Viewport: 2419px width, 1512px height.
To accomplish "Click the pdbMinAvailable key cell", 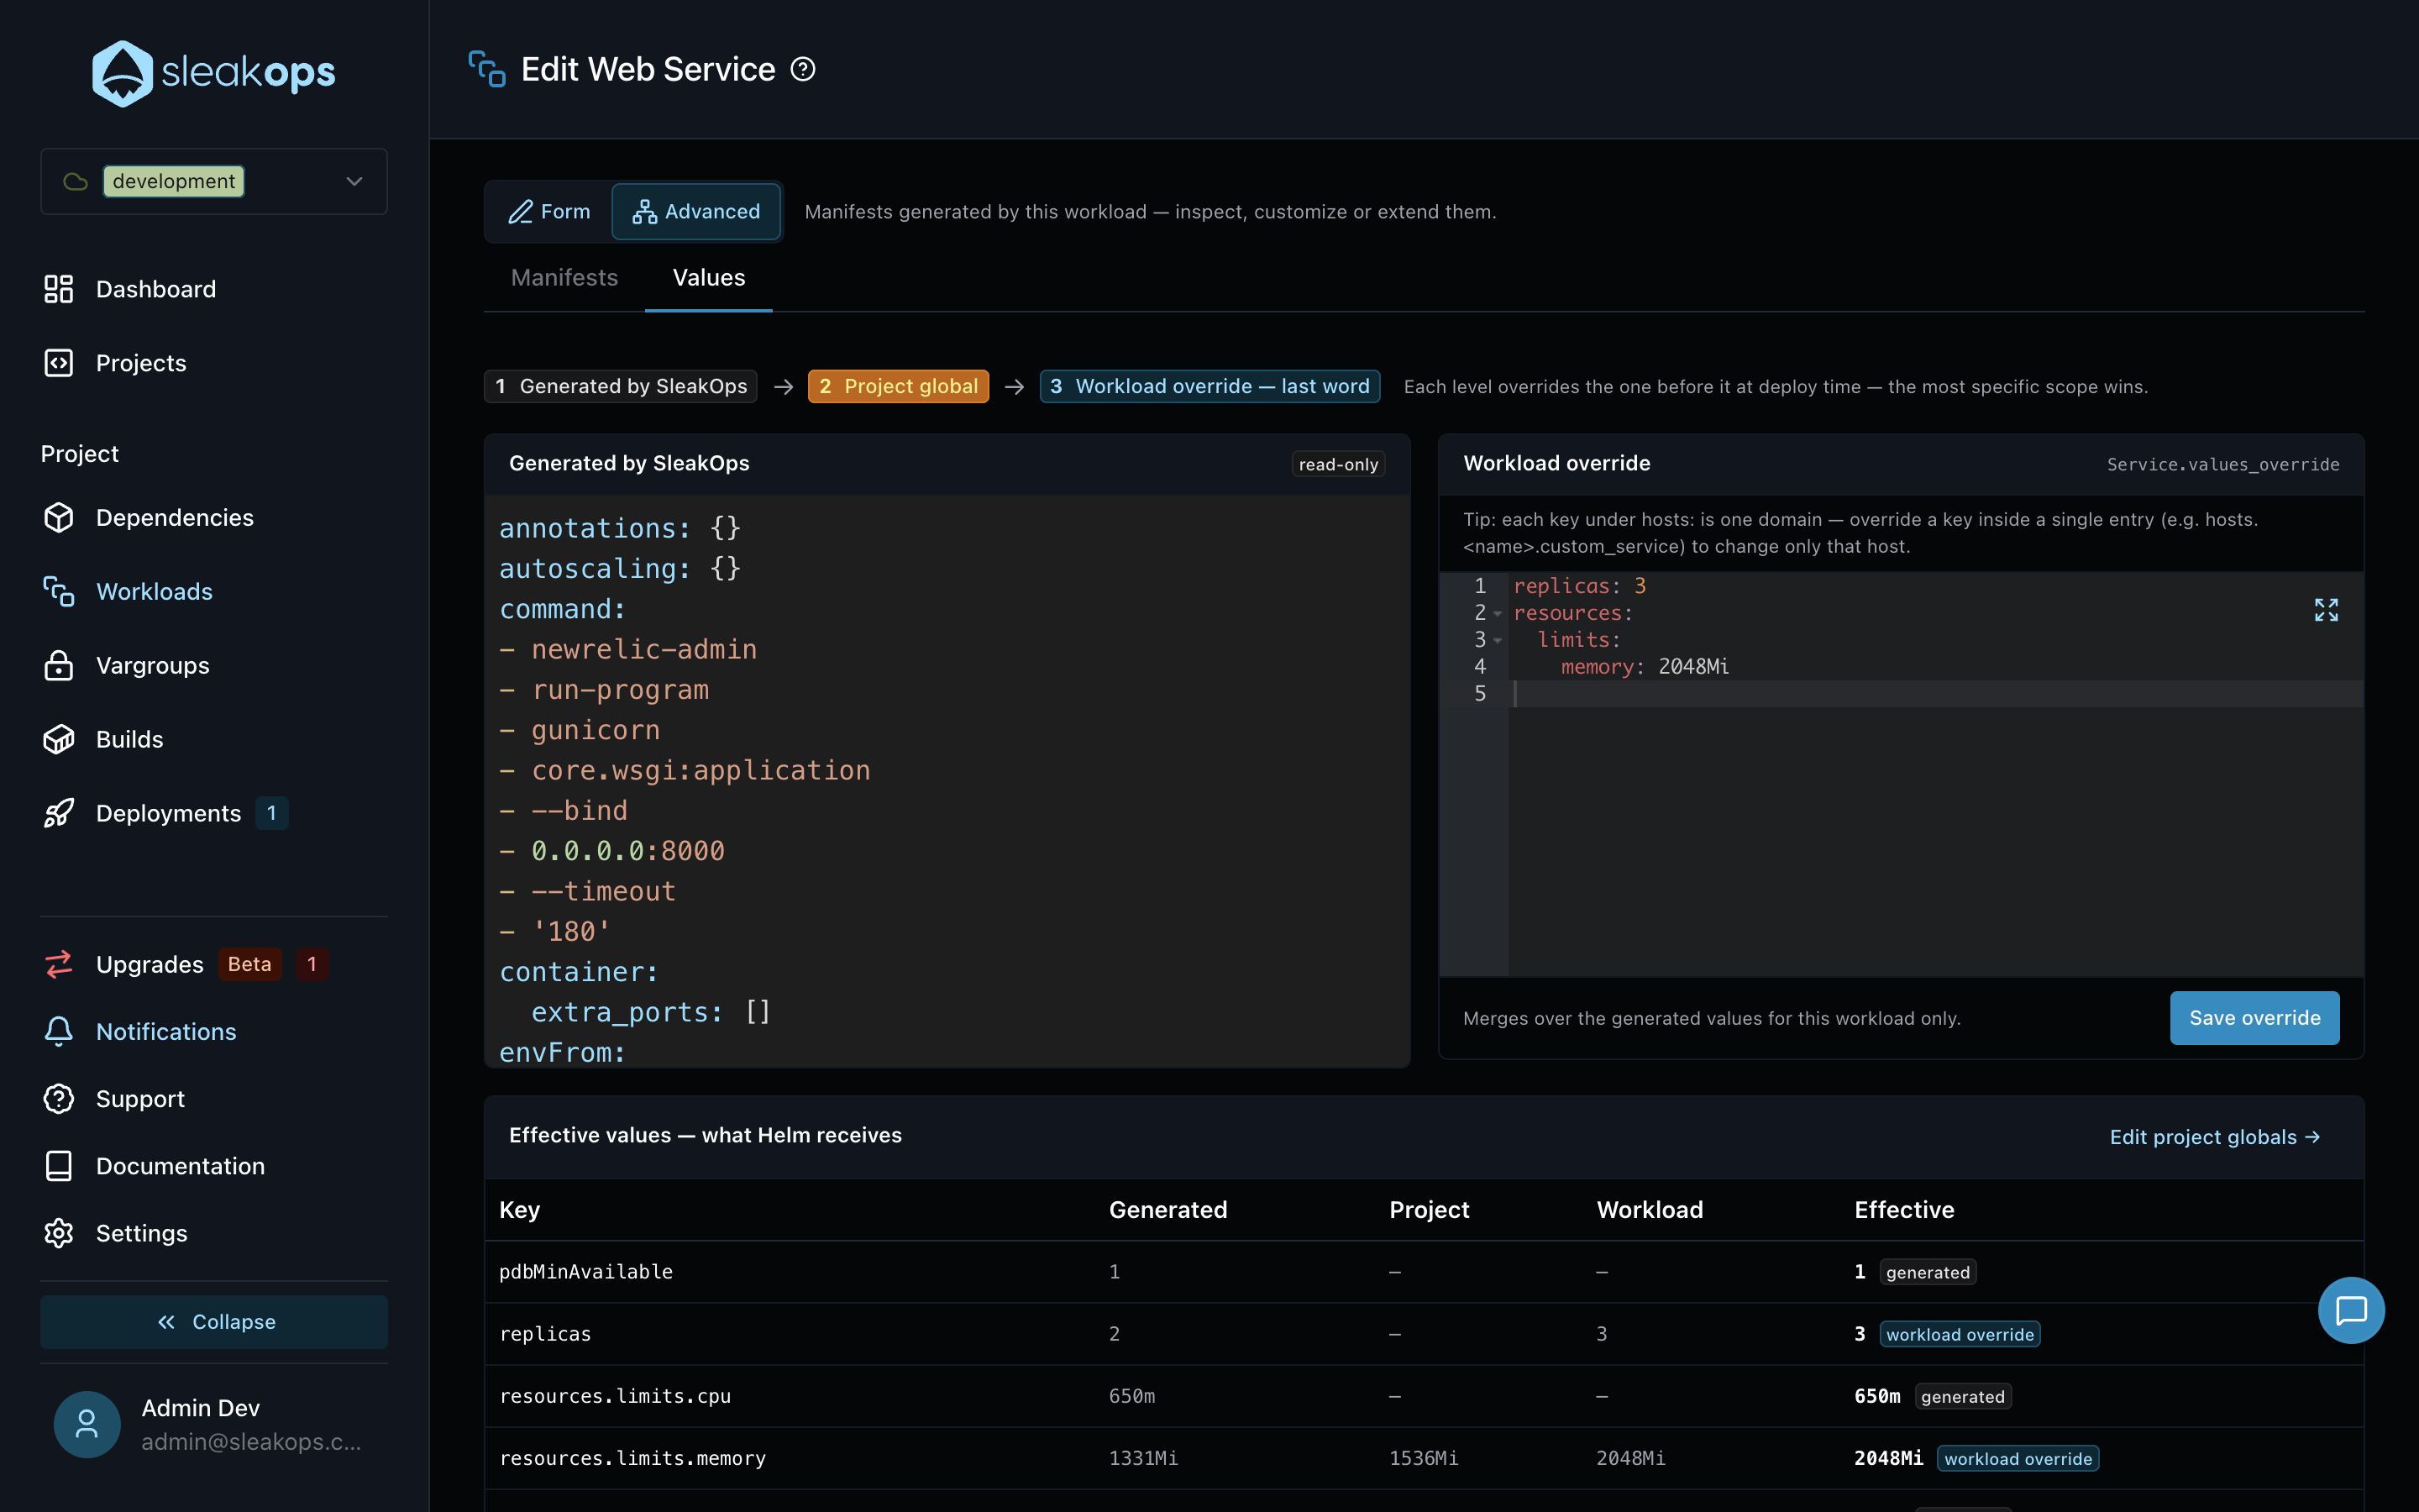I will click(585, 1272).
